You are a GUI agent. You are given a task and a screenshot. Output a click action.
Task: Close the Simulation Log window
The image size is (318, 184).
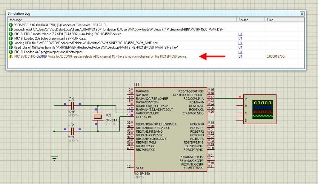[x=302, y=14]
